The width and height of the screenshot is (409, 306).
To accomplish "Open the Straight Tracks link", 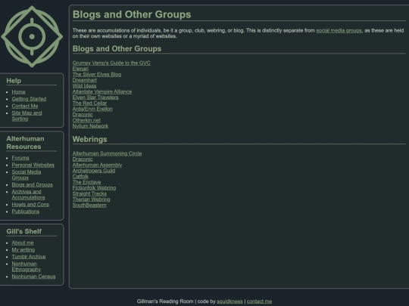I will [x=89, y=193].
